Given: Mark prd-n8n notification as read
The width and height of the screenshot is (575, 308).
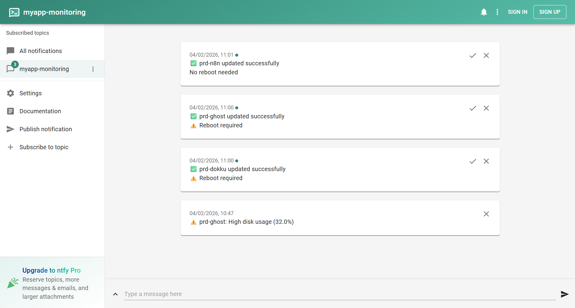Looking at the screenshot, I should pyautogui.click(x=473, y=55).
